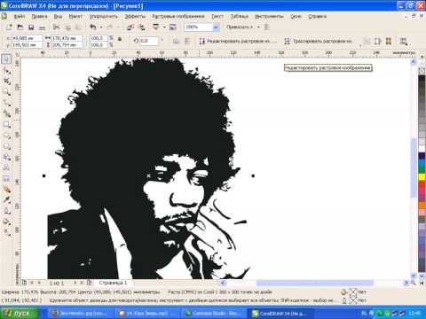Select the Table tool

point(6,178)
